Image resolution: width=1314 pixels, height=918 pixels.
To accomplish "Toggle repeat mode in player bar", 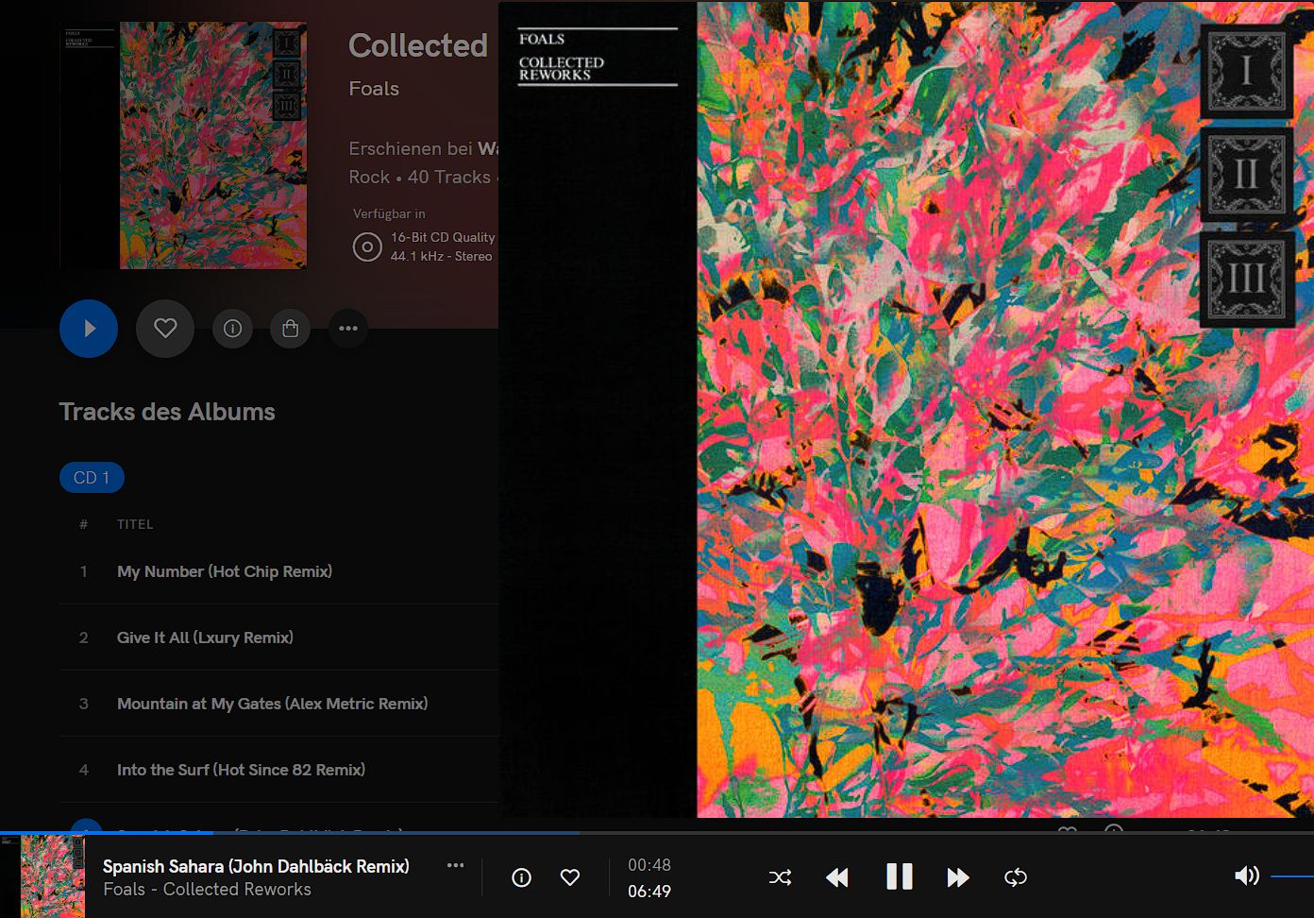I will (x=1016, y=877).
